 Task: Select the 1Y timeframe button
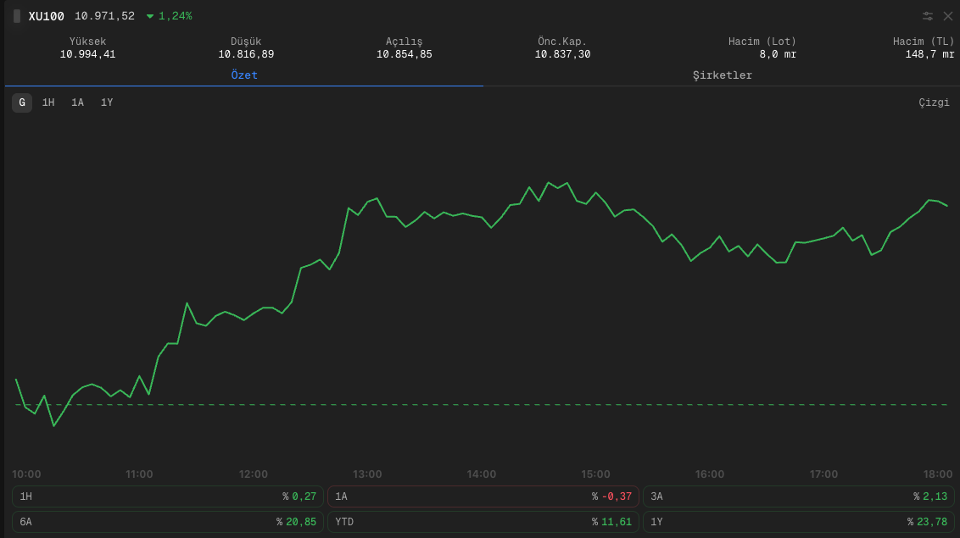[x=105, y=102]
